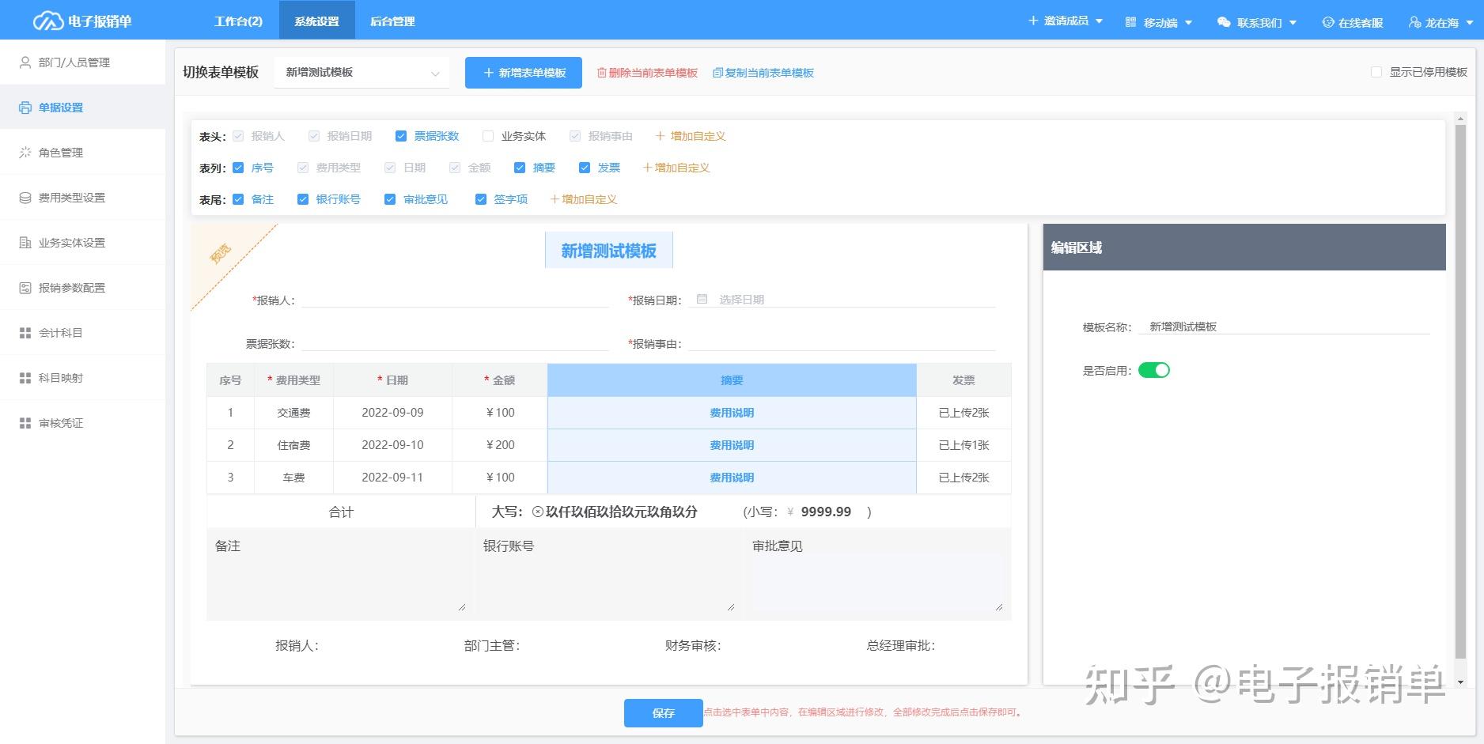Click the 在线客服 link
This screenshot has height=744, width=1484.
(1353, 22)
